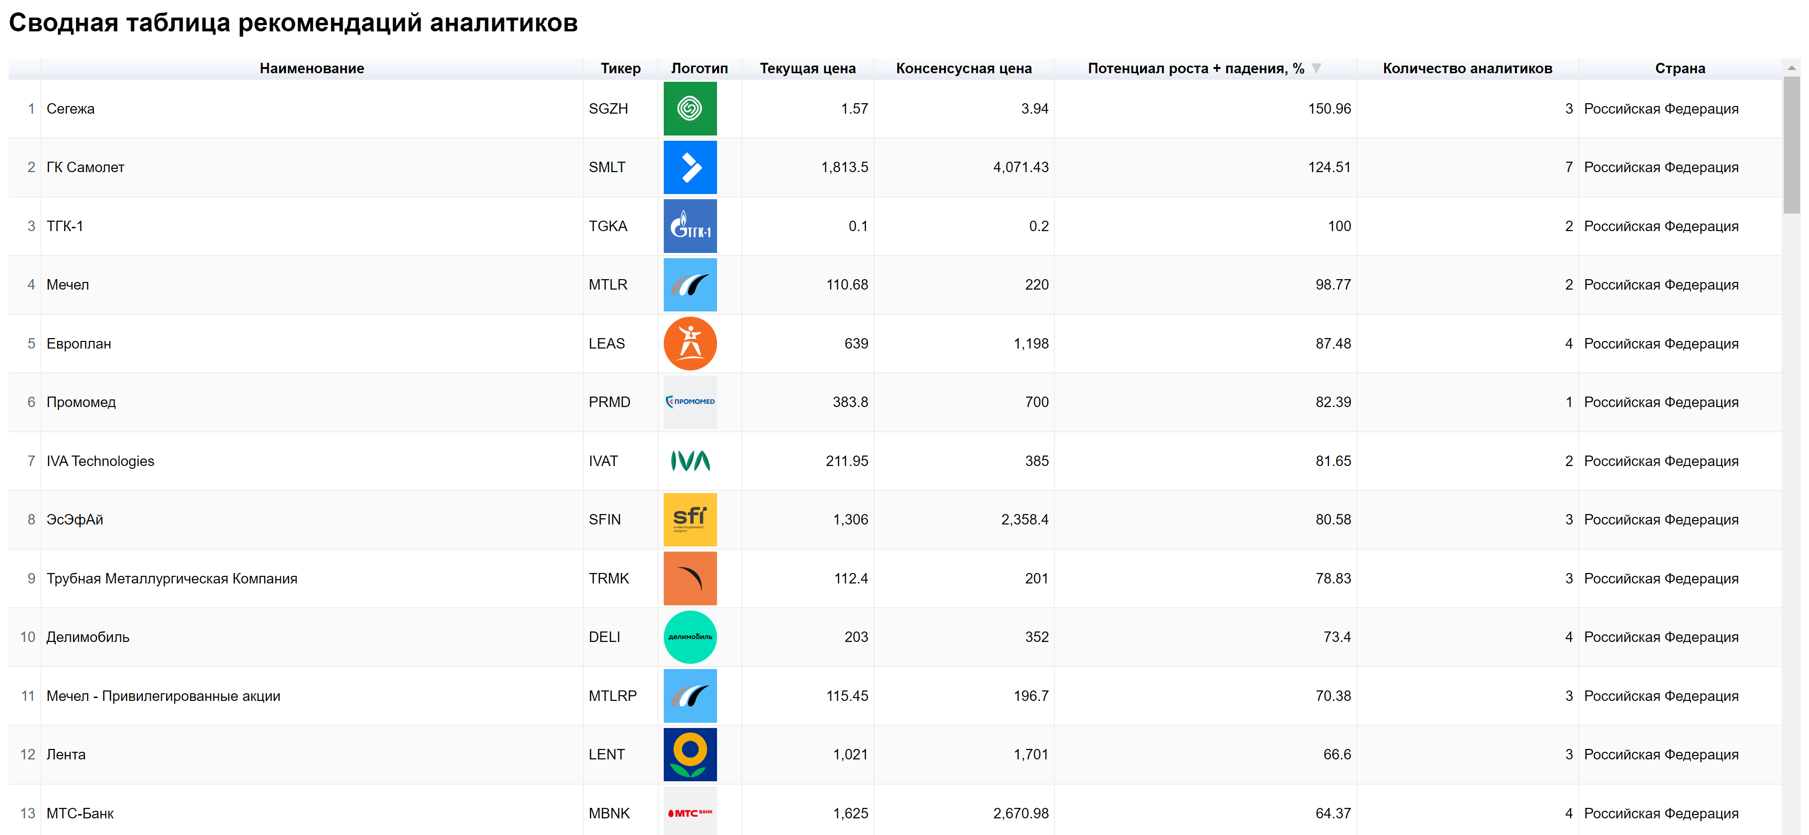
Task: Click the scrollbar up arrow
Action: point(1791,68)
